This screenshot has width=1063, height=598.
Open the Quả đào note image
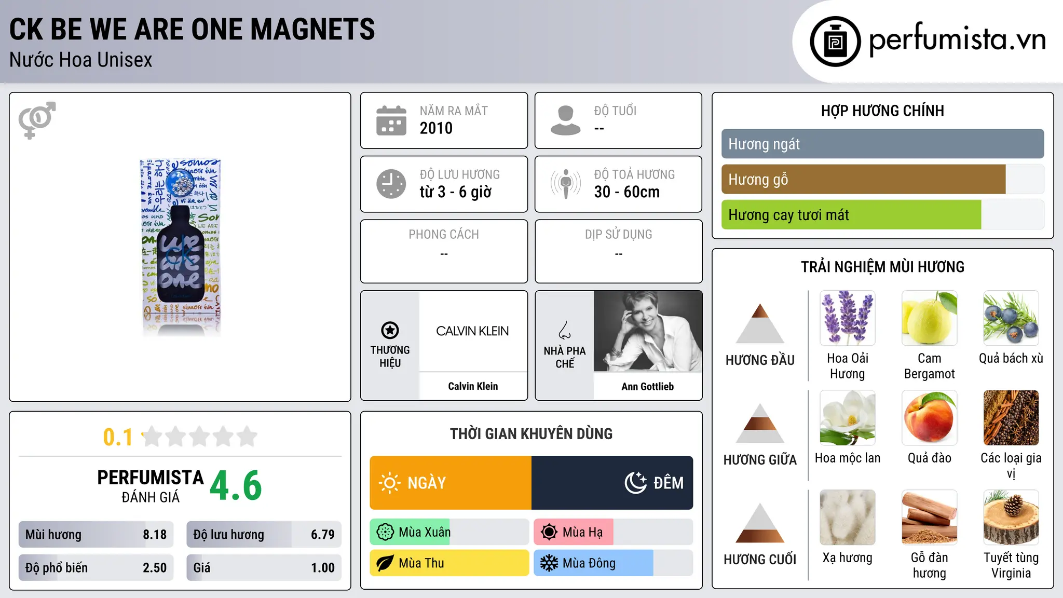pos(929,418)
